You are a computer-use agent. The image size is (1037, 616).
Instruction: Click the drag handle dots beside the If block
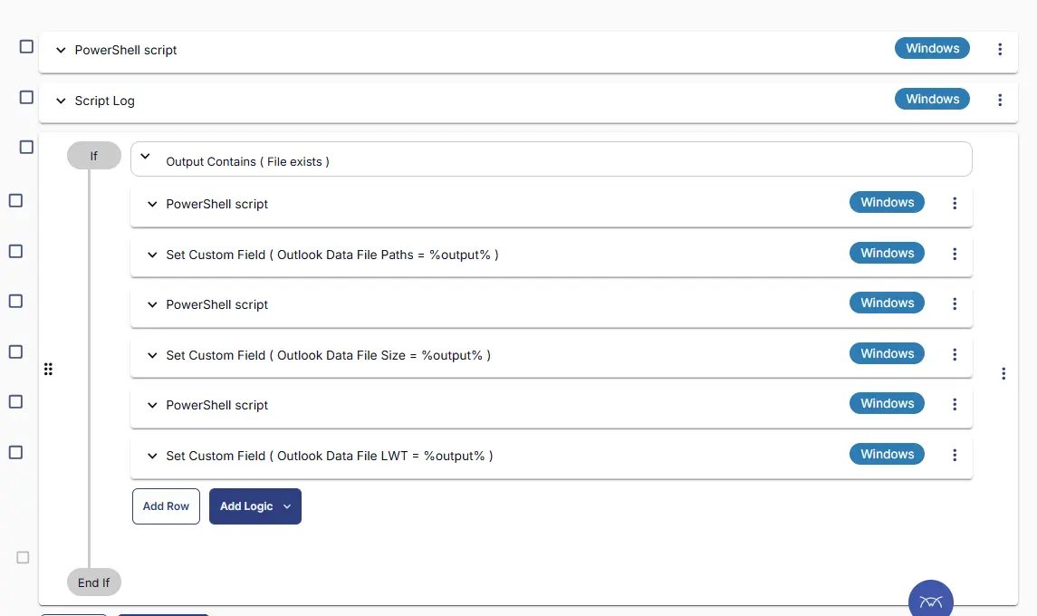(48, 370)
